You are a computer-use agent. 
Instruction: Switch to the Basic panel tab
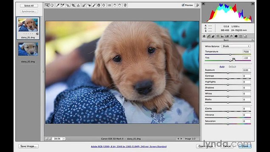click(204, 36)
